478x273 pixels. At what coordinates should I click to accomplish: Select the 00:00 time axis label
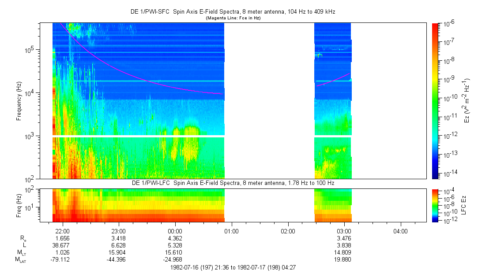[x=175, y=231]
